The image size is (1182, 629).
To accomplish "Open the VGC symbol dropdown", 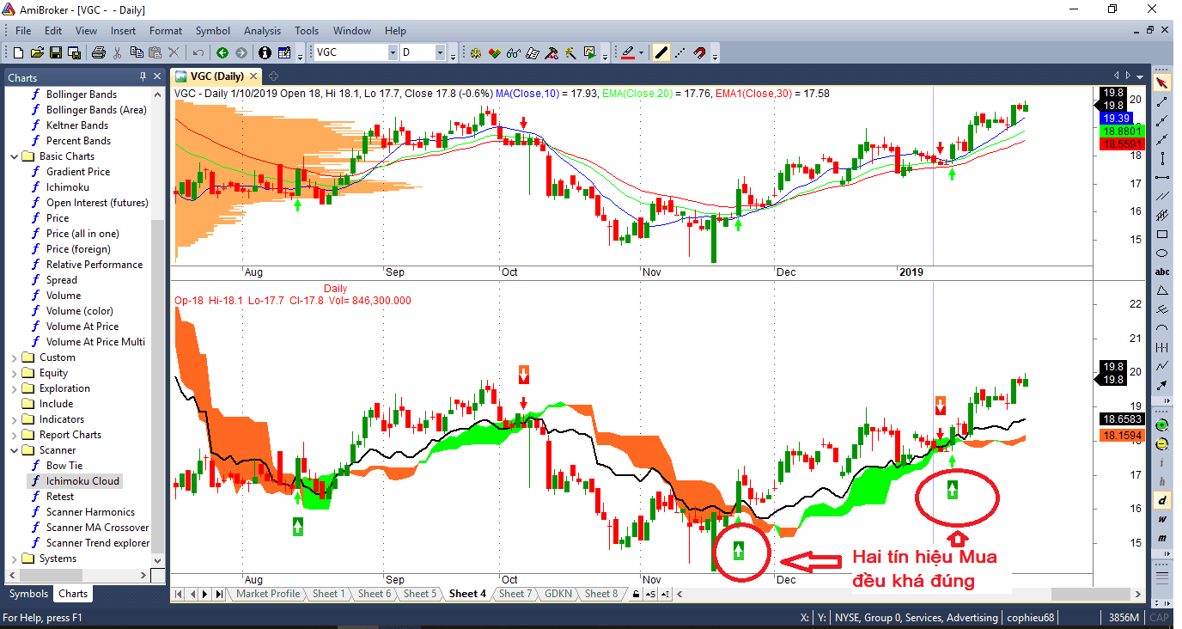I will point(393,52).
